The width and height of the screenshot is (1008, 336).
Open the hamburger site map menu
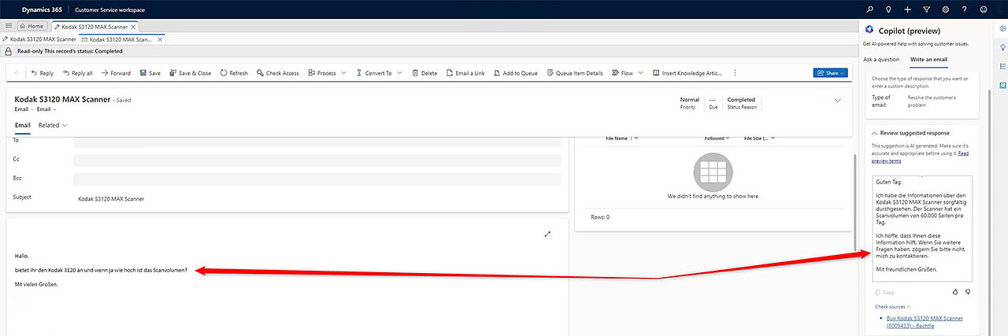[x=8, y=26]
